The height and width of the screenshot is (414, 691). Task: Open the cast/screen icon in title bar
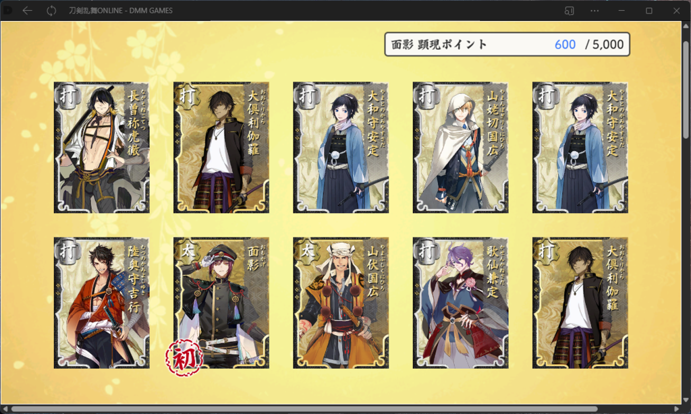click(x=569, y=11)
